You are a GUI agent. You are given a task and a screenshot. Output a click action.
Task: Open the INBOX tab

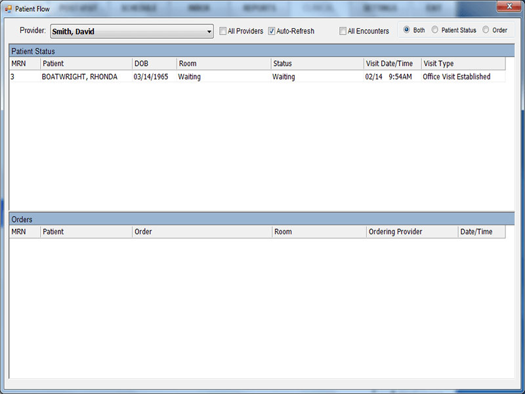pos(199,8)
